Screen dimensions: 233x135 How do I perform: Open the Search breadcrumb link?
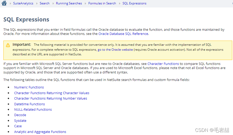point(45,3)
